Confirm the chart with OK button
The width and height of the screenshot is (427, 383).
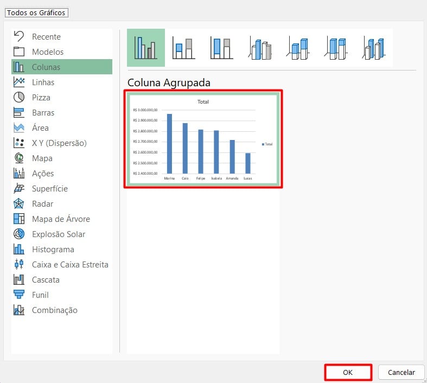pos(348,372)
